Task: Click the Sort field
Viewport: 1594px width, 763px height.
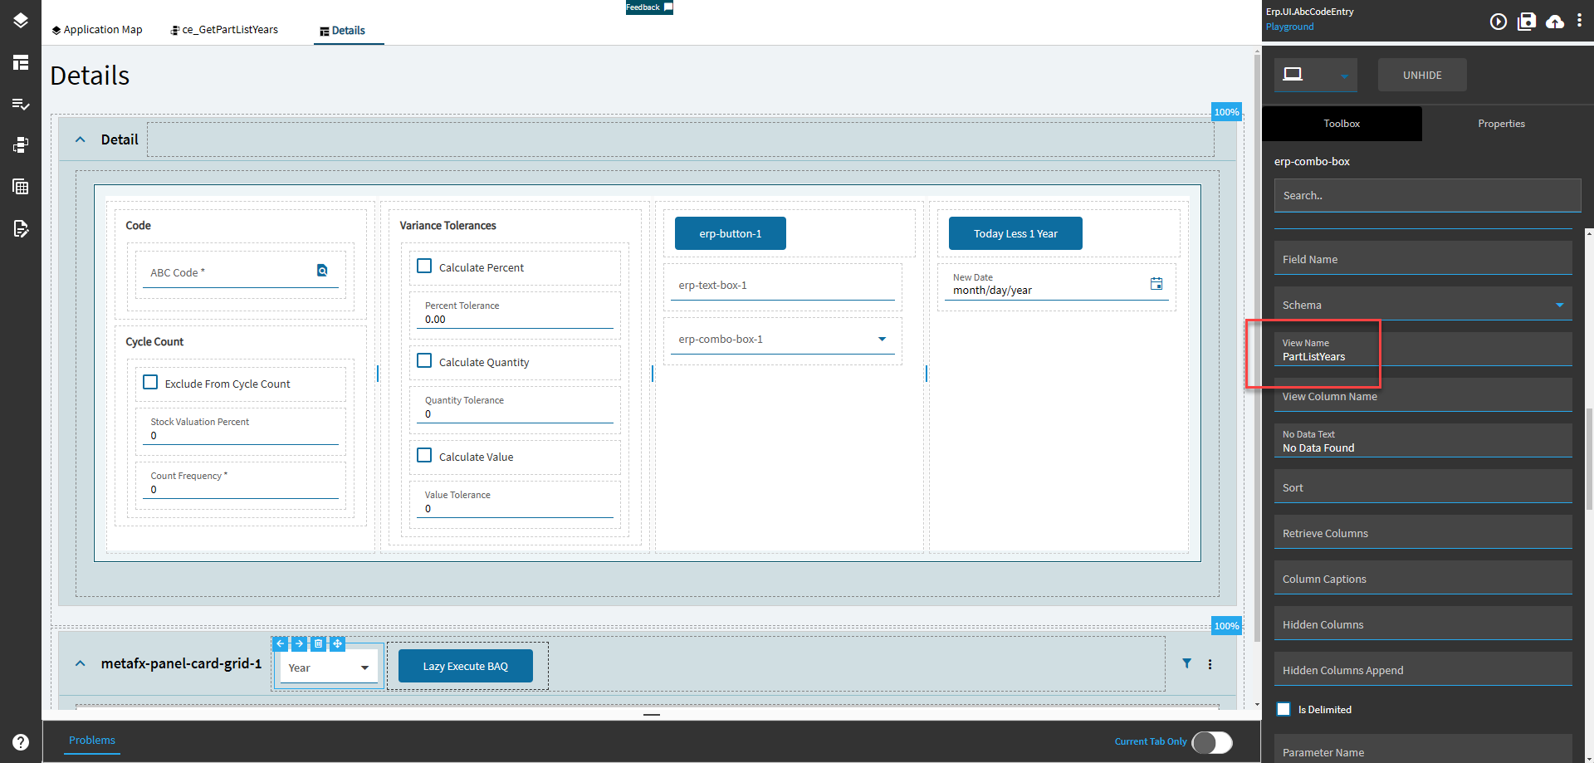Action: pos(1423,487)
